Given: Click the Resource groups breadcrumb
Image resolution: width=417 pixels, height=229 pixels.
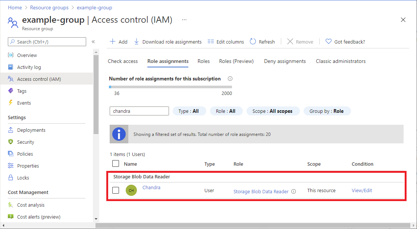Looking at the screenshot, I should pyautogui.click(x=49, y=7).
